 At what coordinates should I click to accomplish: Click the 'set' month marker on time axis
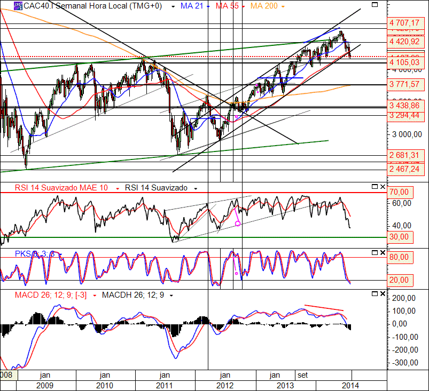tap(302, 375)
